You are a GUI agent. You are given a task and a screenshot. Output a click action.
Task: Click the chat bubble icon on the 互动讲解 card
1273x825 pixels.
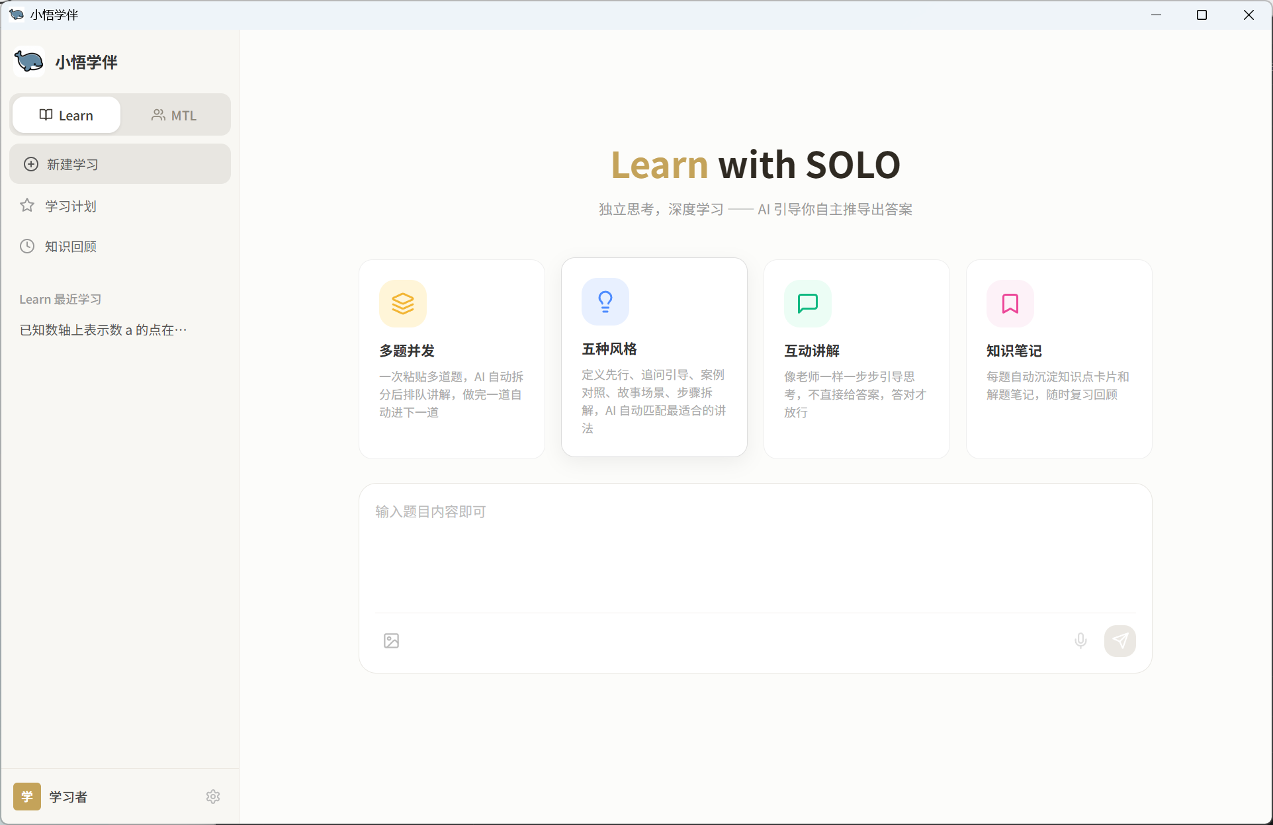click(808, 304)
